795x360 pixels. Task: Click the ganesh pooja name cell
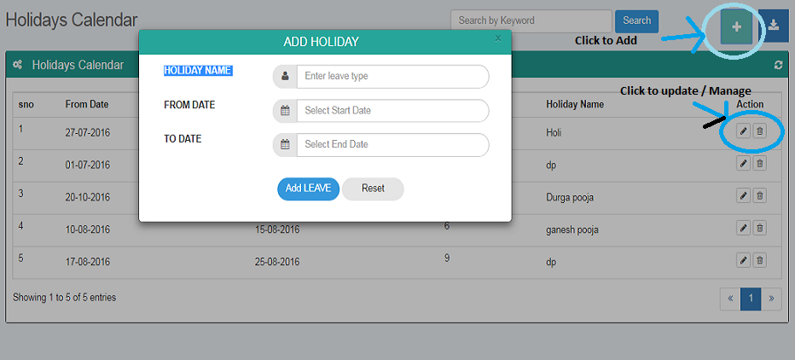coord(572,230)
